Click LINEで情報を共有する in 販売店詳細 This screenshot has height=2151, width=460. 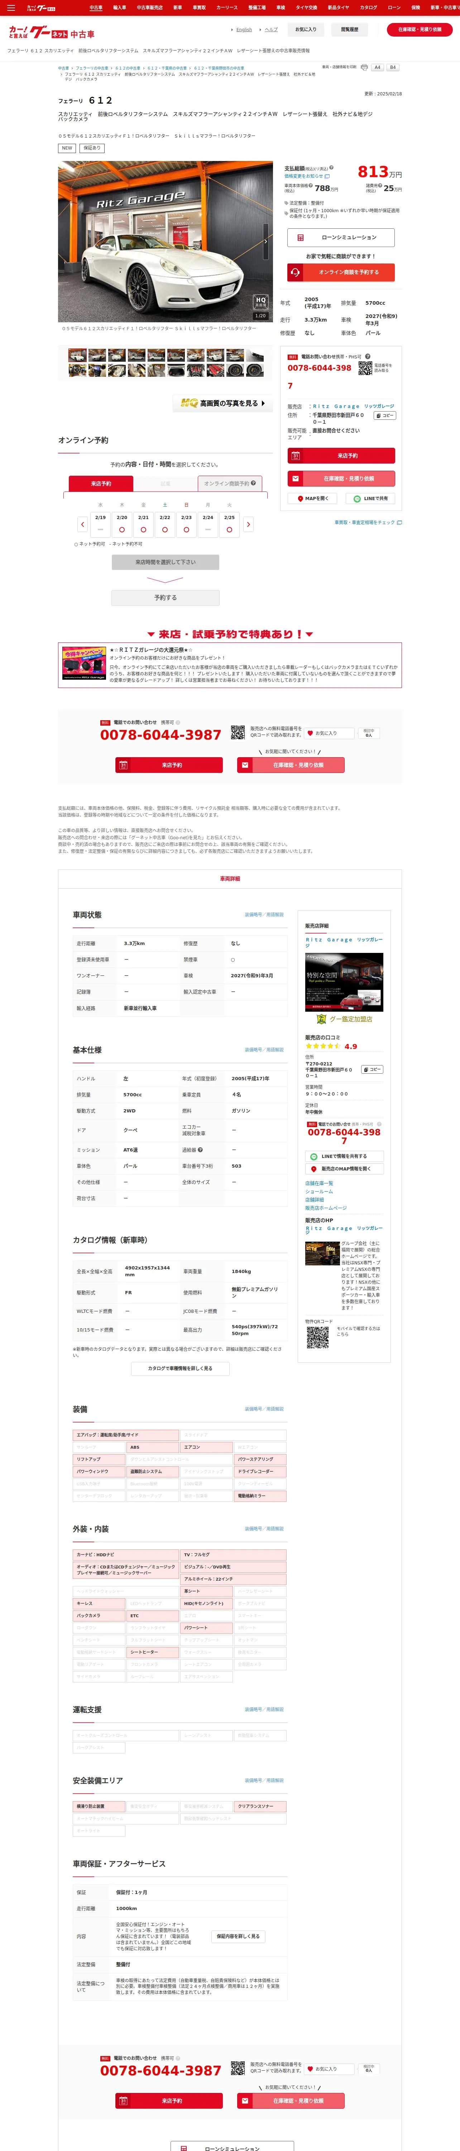(344, 1157)
